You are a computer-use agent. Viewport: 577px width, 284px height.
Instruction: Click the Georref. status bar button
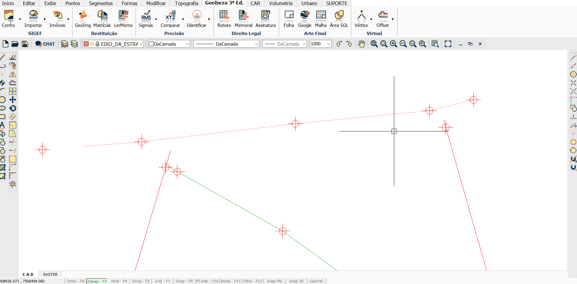click(x=317, y=281)
